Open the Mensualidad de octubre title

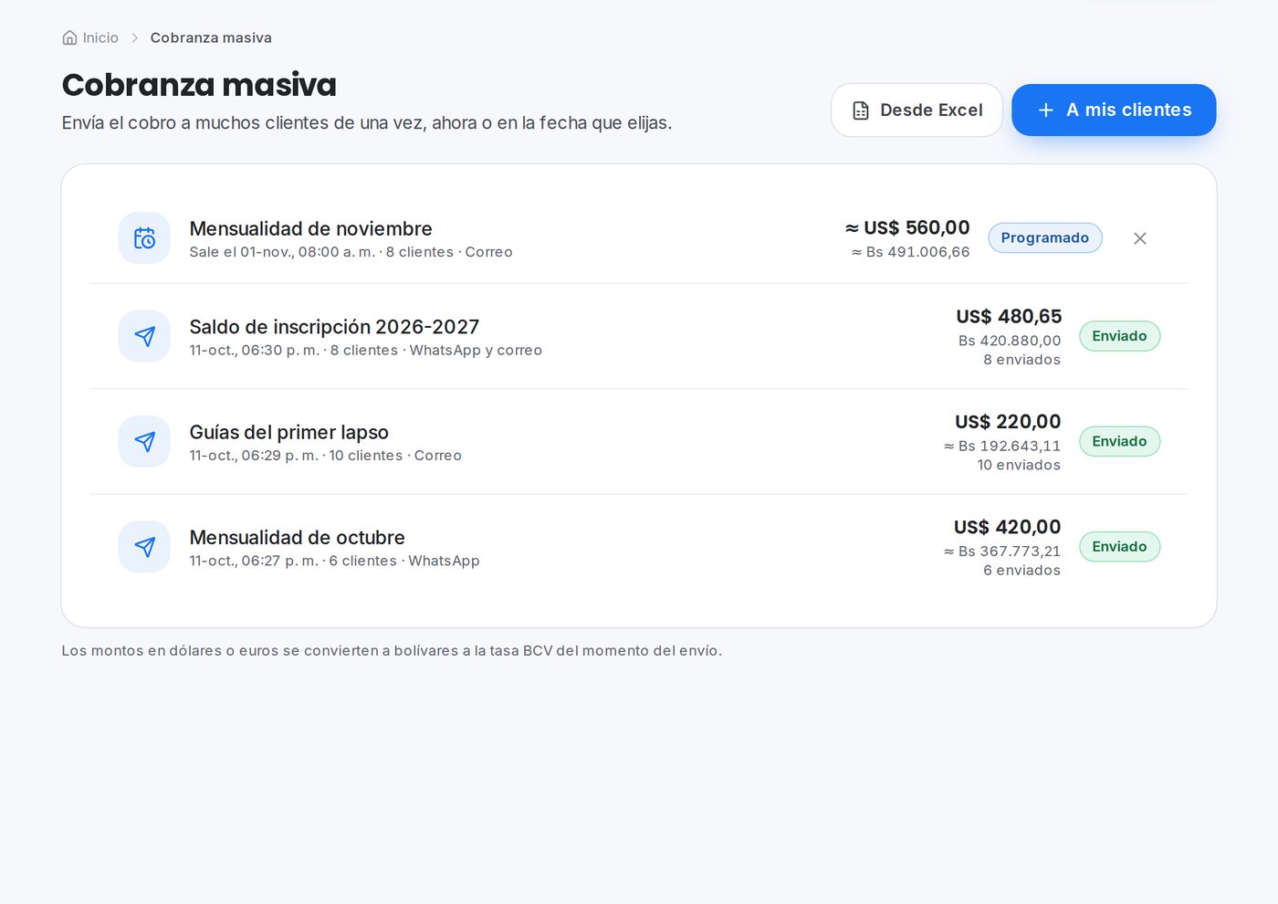[297, 538]
